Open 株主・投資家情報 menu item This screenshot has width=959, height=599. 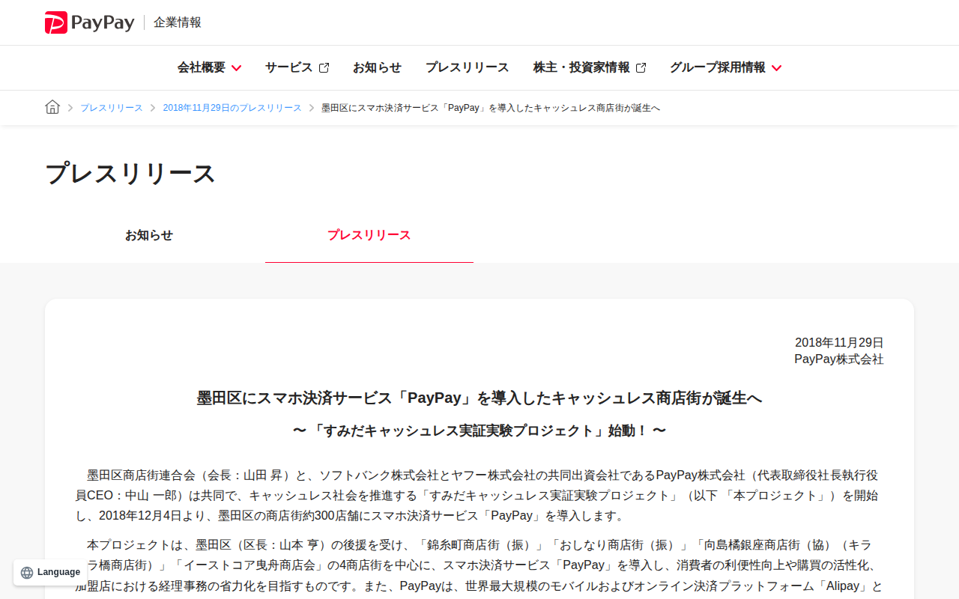pos(590,67)
